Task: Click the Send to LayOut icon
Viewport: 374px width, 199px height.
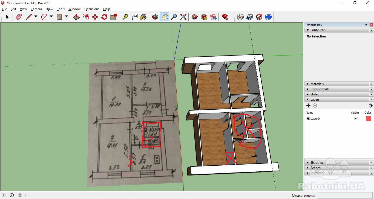Action: (213, 17)
